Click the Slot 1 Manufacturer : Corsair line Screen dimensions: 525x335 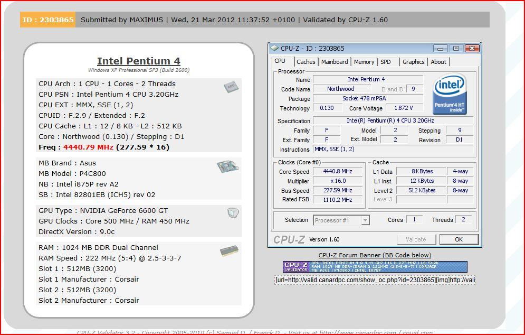click(x=89, y=280)
